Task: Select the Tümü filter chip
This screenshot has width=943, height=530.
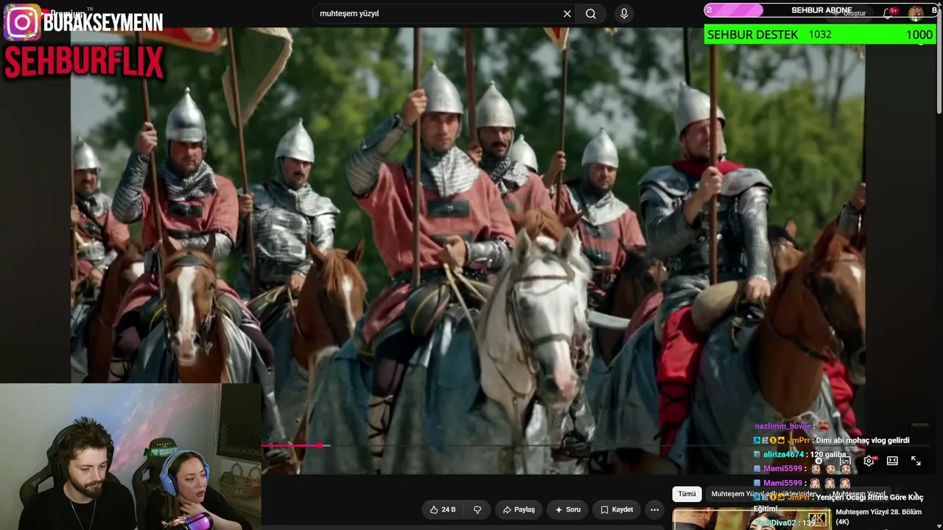Action: click(687, 494)
